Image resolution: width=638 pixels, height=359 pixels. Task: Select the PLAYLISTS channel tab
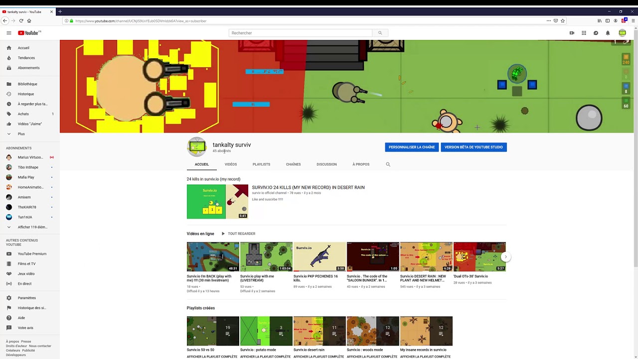tap(261, 164)
